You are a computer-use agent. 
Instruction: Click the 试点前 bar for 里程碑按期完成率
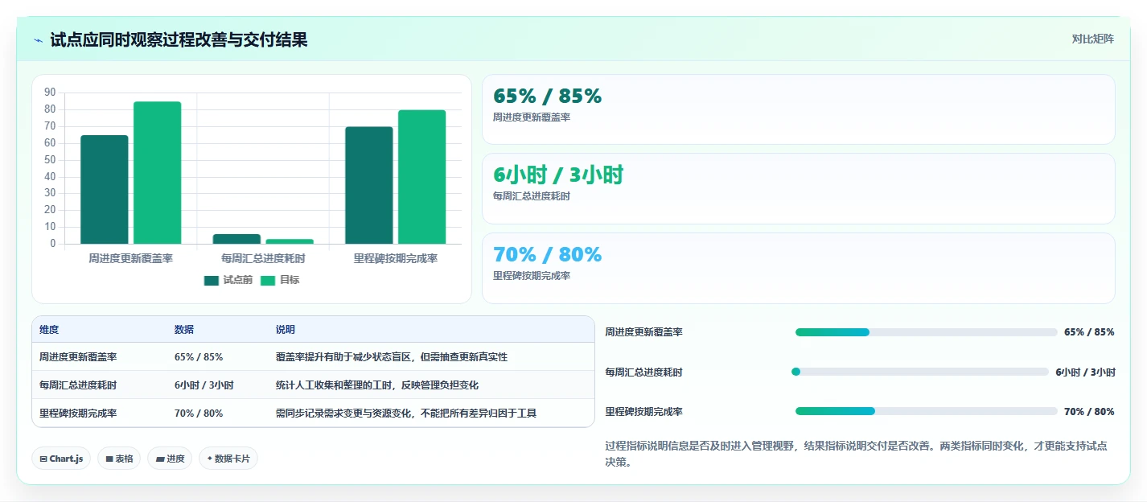coord(369,185)
